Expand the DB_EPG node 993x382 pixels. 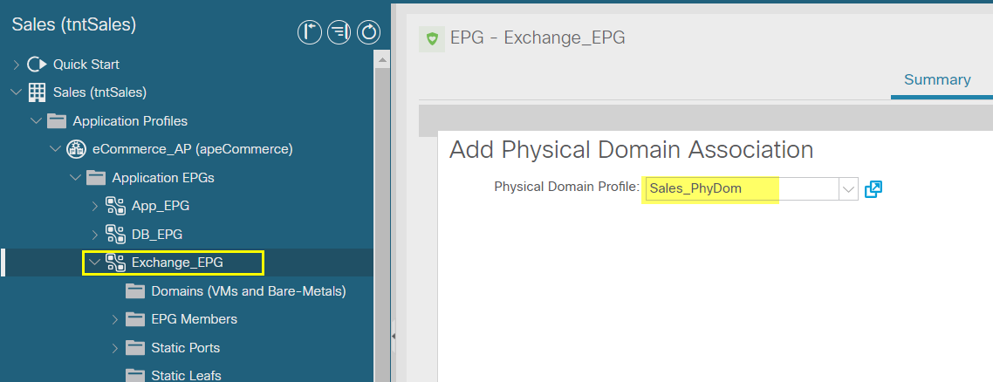(95, 235)
